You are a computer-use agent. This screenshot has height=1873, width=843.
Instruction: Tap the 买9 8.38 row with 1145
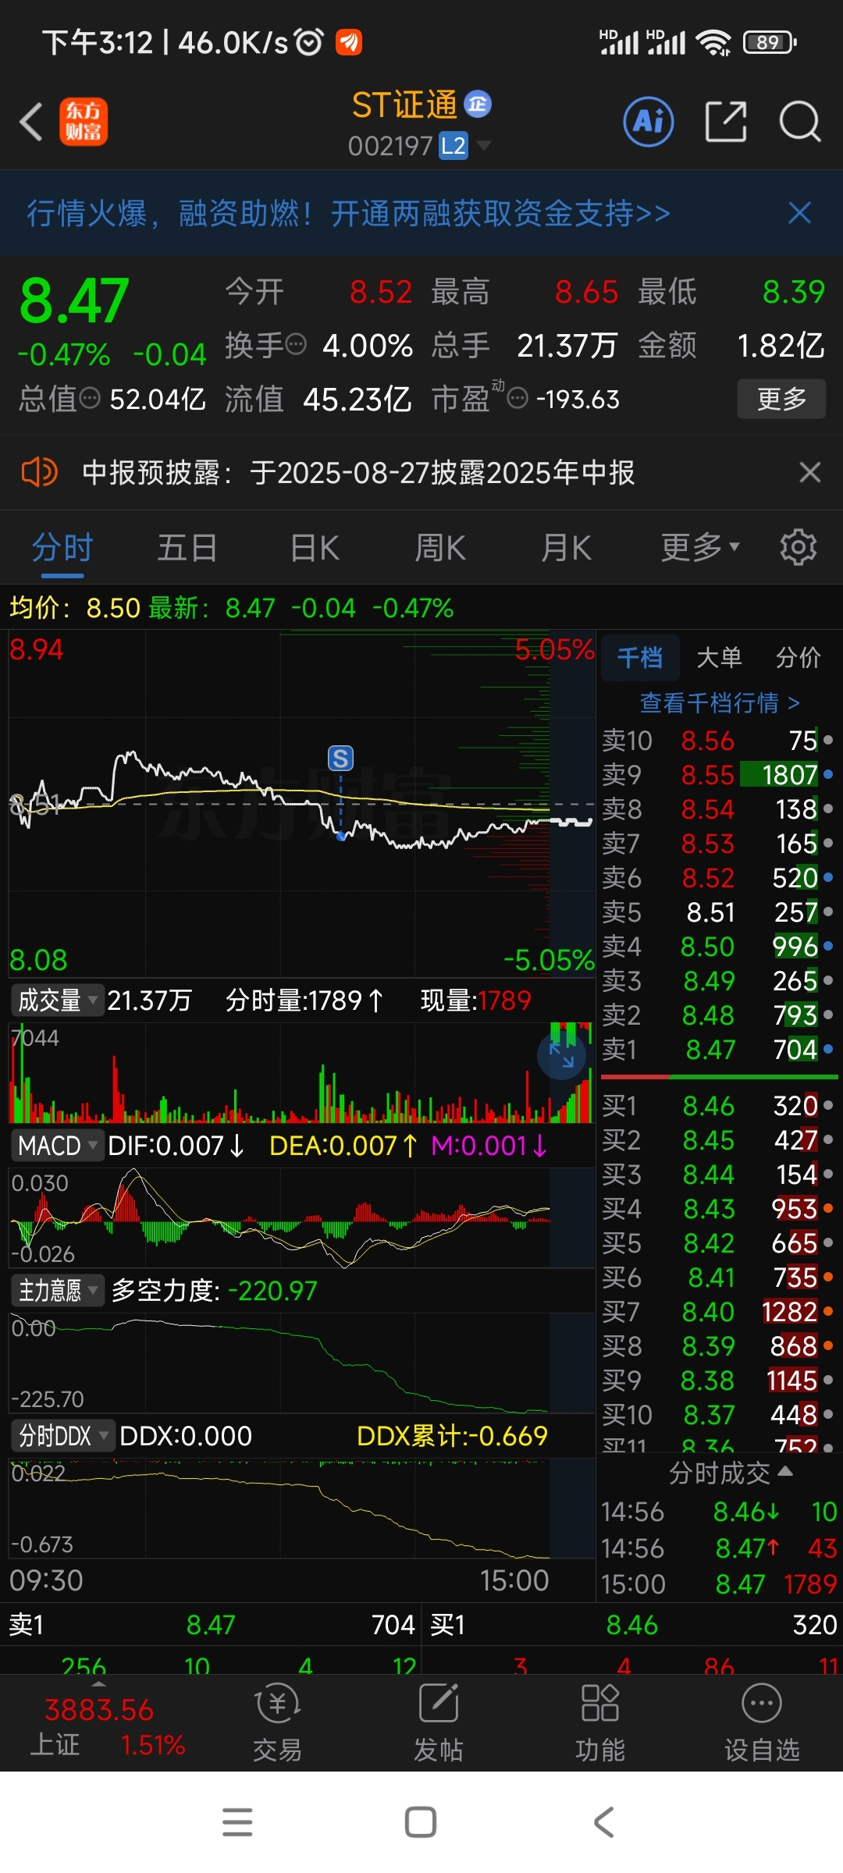[x=718, y=1380]
